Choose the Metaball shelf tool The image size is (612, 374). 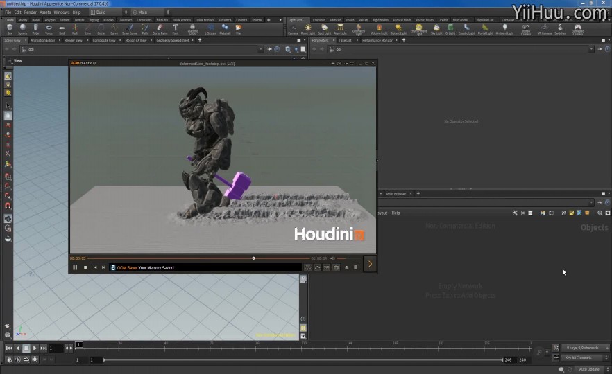point(225,29)
